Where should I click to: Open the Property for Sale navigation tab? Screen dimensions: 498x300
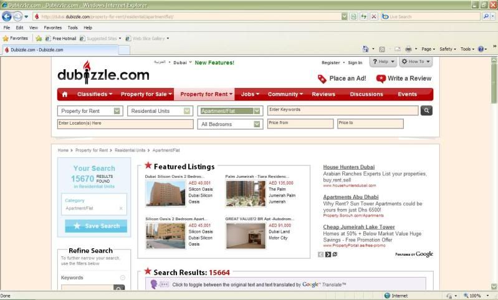click(146, 94)
